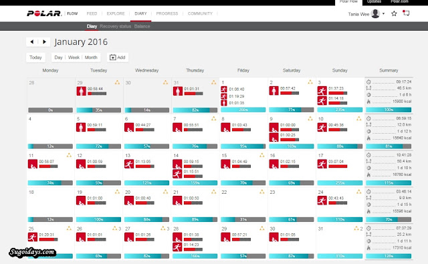The height and width of the screenshot is (264, 428).
Task: Open Jan 2 workout icon 00:57:42
Action: click(274, 90)
